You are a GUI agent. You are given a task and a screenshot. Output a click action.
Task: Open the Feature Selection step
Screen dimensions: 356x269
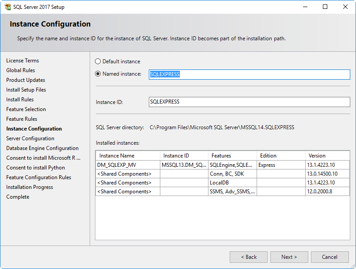(26, 109)
